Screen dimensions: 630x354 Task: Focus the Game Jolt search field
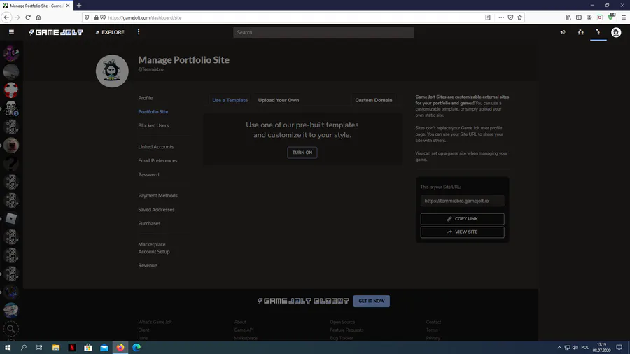tap(323, 32)
